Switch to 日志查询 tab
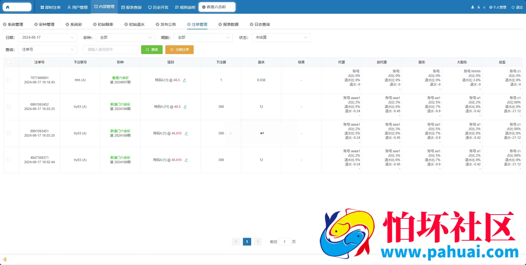Viewport: 526px width, 265px height. point(260,24)
